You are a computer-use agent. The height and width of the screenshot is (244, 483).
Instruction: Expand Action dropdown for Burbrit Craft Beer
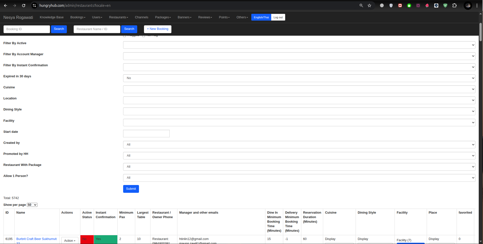coord(70,240)
